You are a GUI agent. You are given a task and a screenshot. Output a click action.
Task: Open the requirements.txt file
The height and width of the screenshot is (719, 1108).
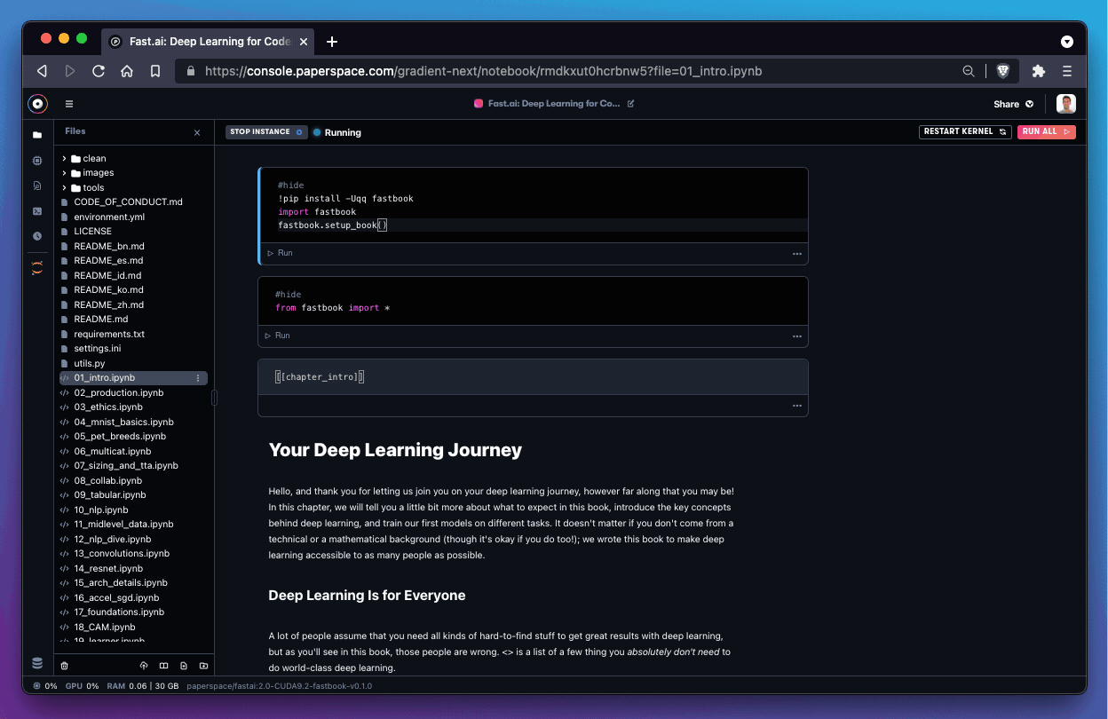[109, 334]
